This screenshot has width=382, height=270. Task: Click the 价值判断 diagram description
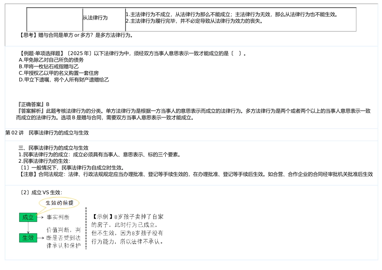pos(64,238)
